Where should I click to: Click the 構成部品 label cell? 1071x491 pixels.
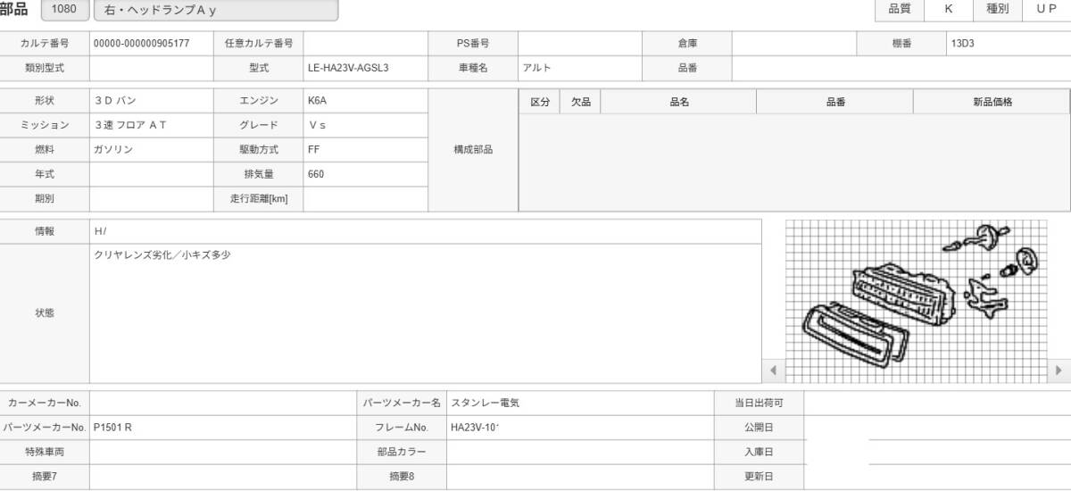tap(473, 150)
